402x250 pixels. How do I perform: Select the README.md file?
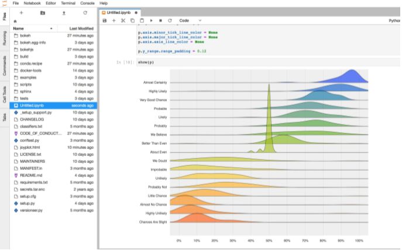pos(53,175)
